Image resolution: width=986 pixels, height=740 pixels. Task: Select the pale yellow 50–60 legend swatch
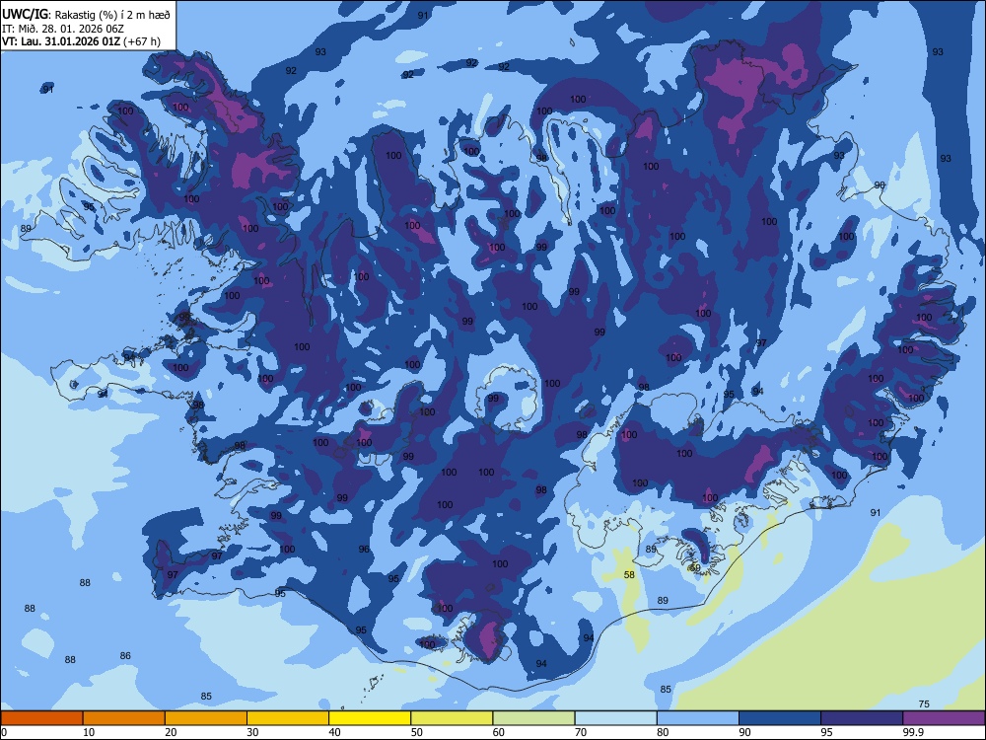(452, 718)
